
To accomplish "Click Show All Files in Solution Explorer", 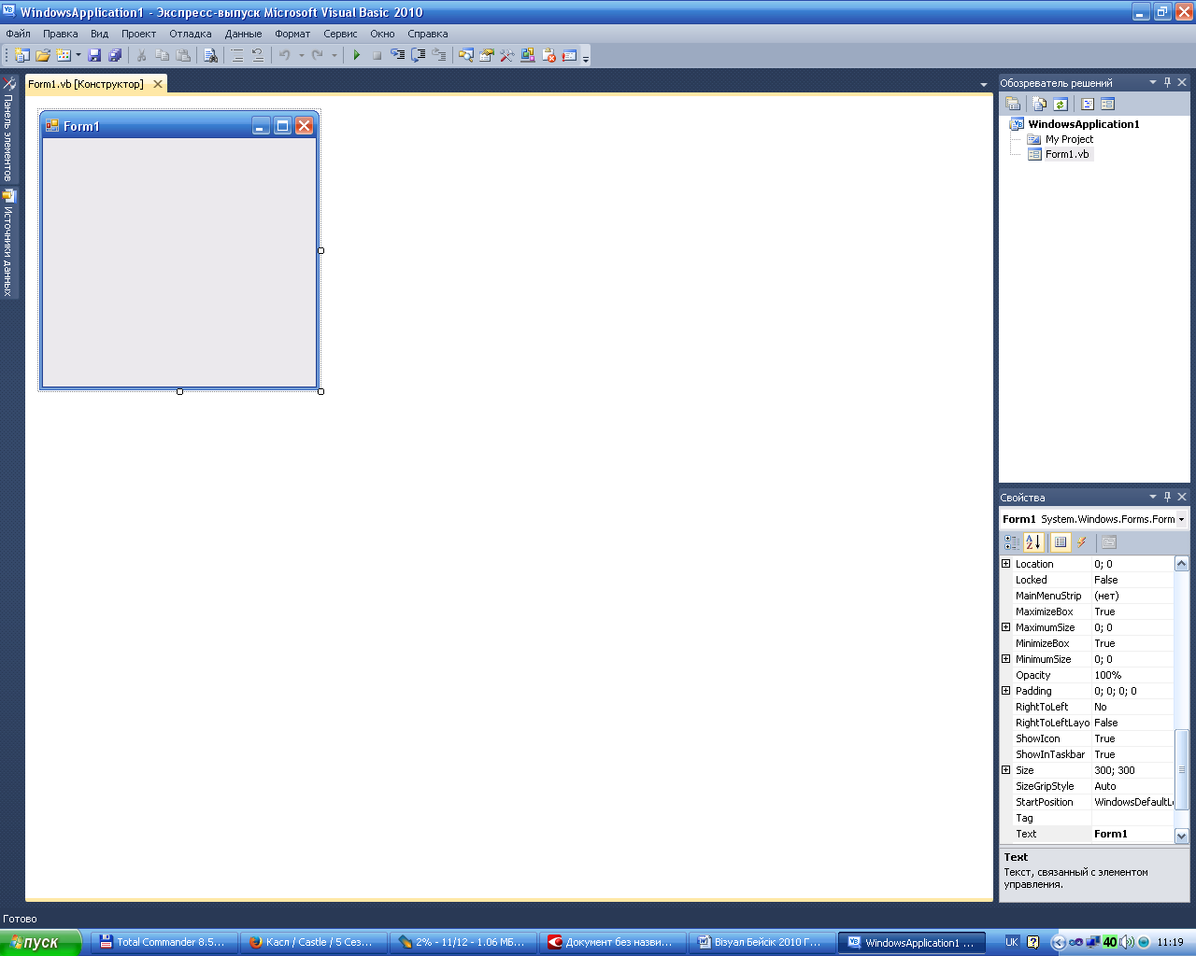I will pyautogui.click(x=1040, y=104).
